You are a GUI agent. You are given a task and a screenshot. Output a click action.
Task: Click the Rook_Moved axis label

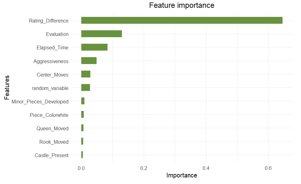[x=54, y=142]
